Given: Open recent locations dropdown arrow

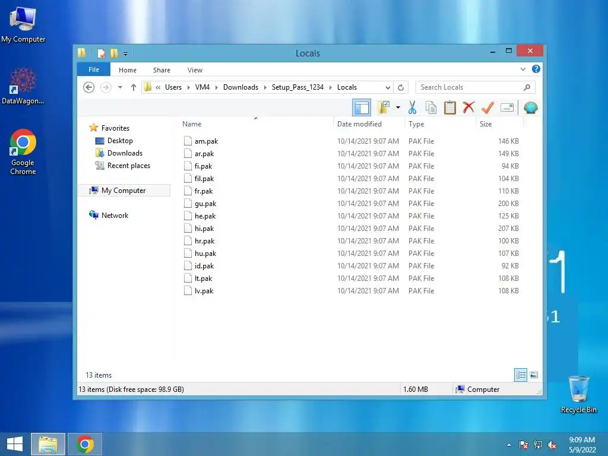Looking at the screenshot, I should (x=120, y=87).
